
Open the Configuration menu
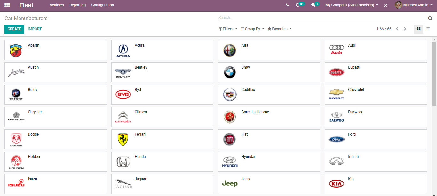(x=103, y=5)
